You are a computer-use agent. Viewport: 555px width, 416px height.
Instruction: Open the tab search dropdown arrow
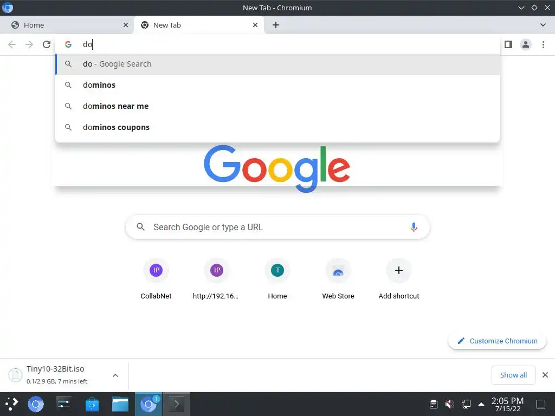543,25
